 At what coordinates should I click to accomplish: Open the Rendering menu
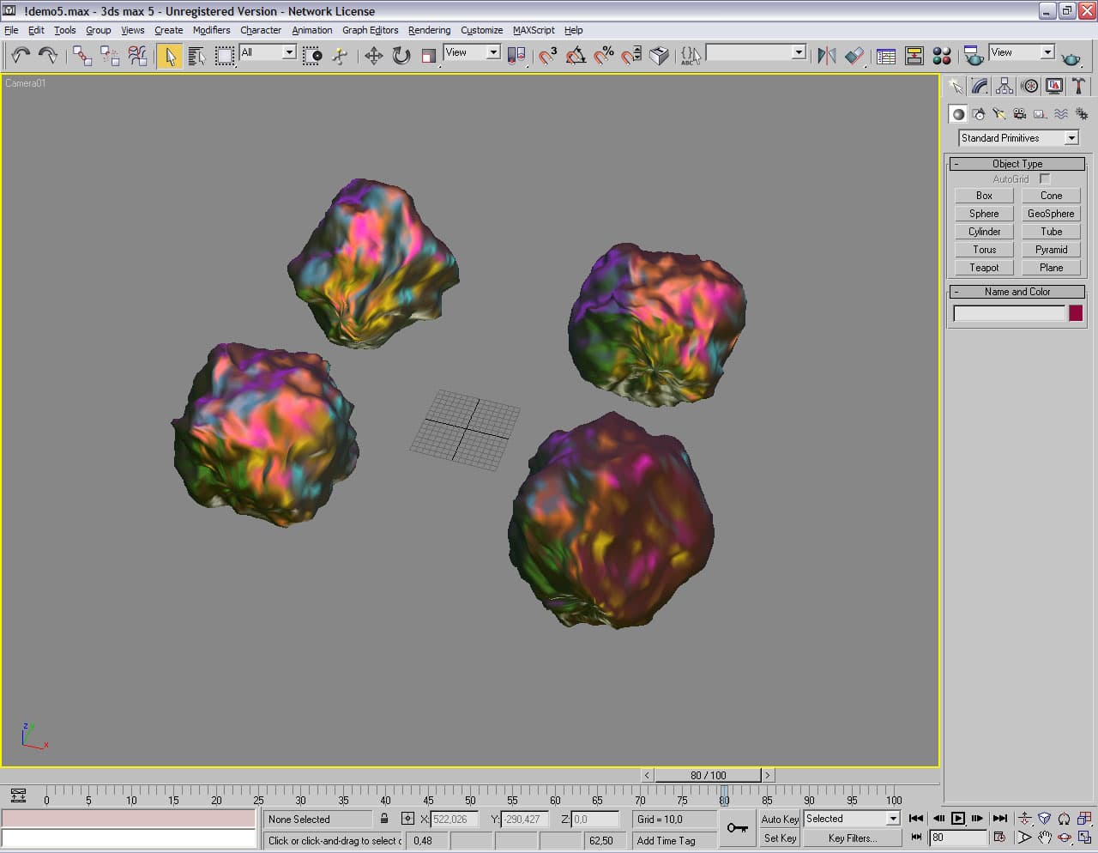tap(429, 30)
